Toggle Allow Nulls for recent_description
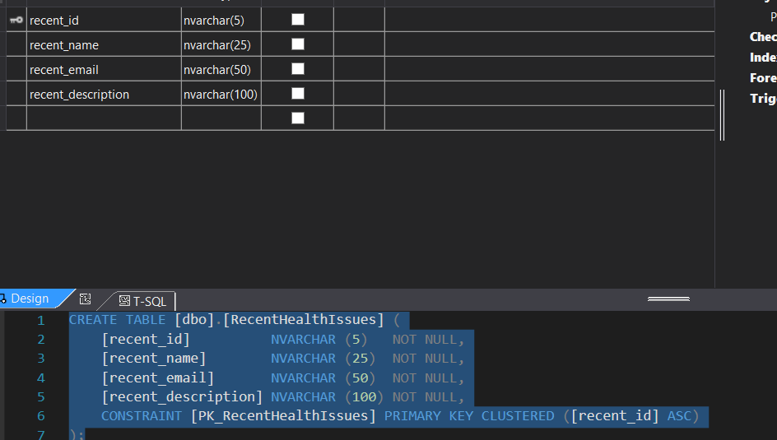 (298, 94)
